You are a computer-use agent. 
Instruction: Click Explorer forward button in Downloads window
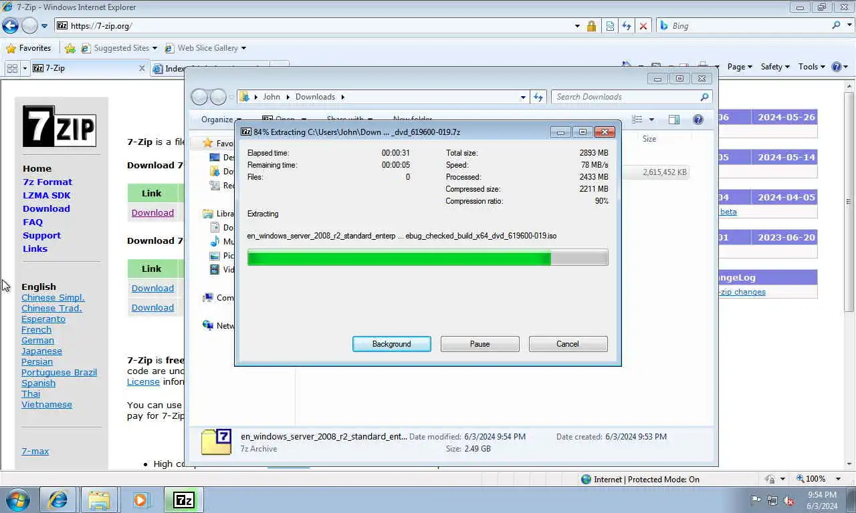coord(218,97)
